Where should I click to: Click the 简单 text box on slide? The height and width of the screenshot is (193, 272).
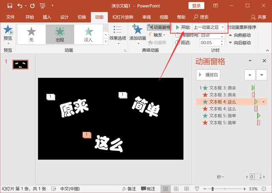(x=146, y=107)
